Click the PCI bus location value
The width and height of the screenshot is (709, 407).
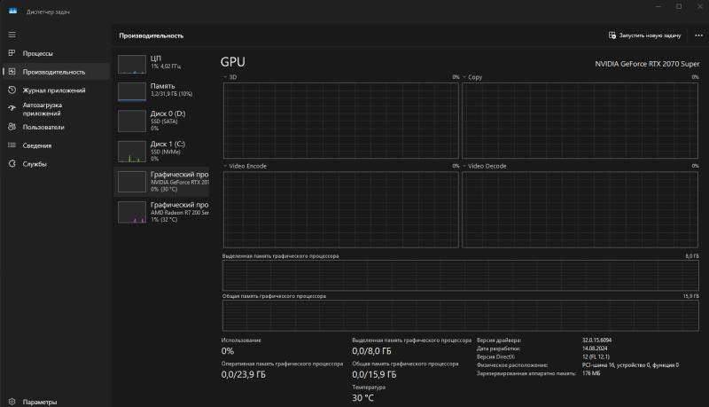click(x=630, y=365)
